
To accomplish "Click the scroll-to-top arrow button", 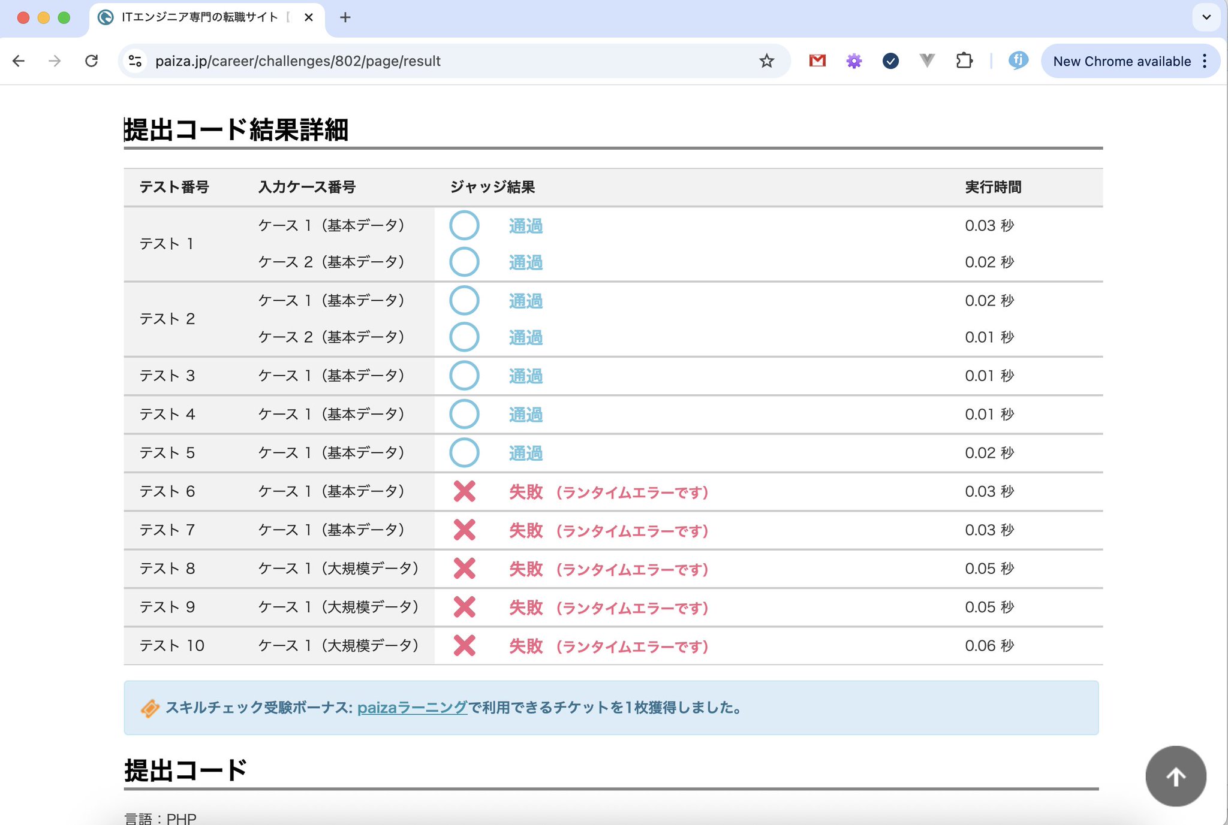I will pos(1175,776).
